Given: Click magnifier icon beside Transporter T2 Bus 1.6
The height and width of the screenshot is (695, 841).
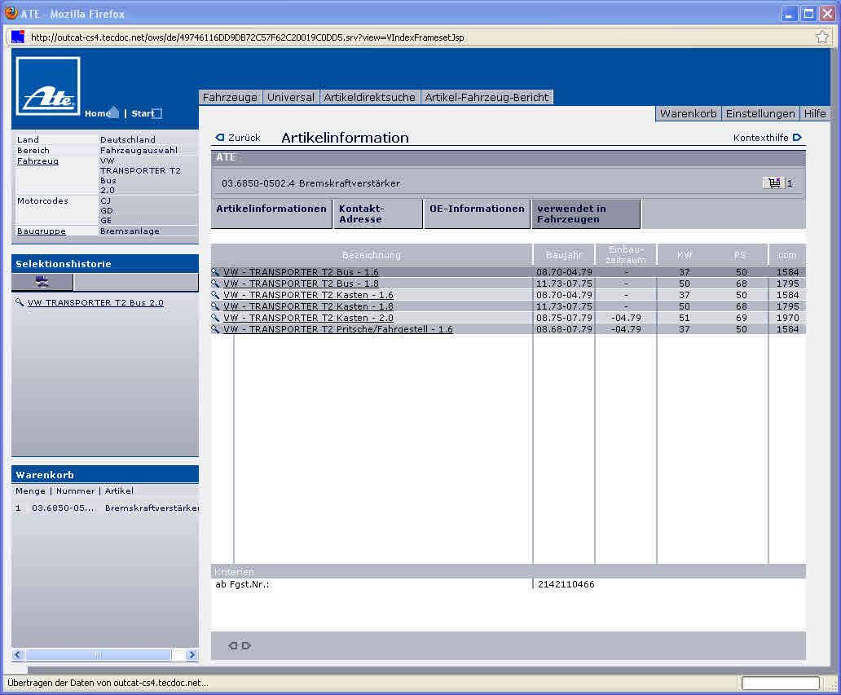Looking at the screenshot, I should (x=216, y=272).
